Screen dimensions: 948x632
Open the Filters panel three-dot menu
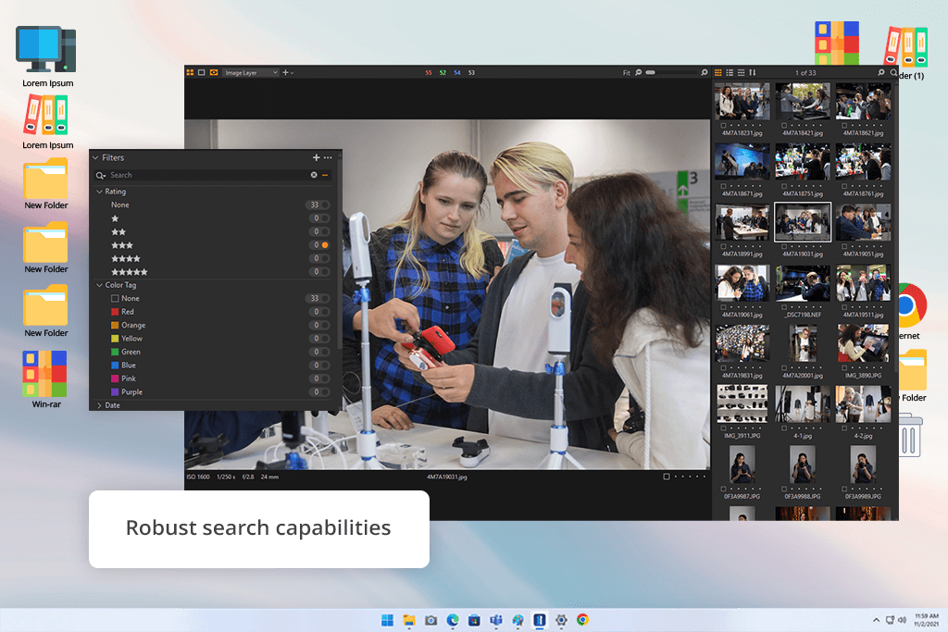click(x=328, y=157)
